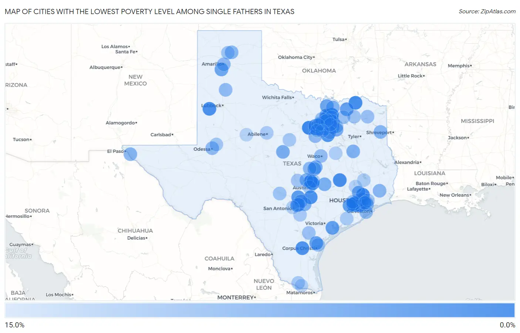Click the LOUISIANA state label
The width and height of the screenshot is (520, 333).
(x=430, y=173)
